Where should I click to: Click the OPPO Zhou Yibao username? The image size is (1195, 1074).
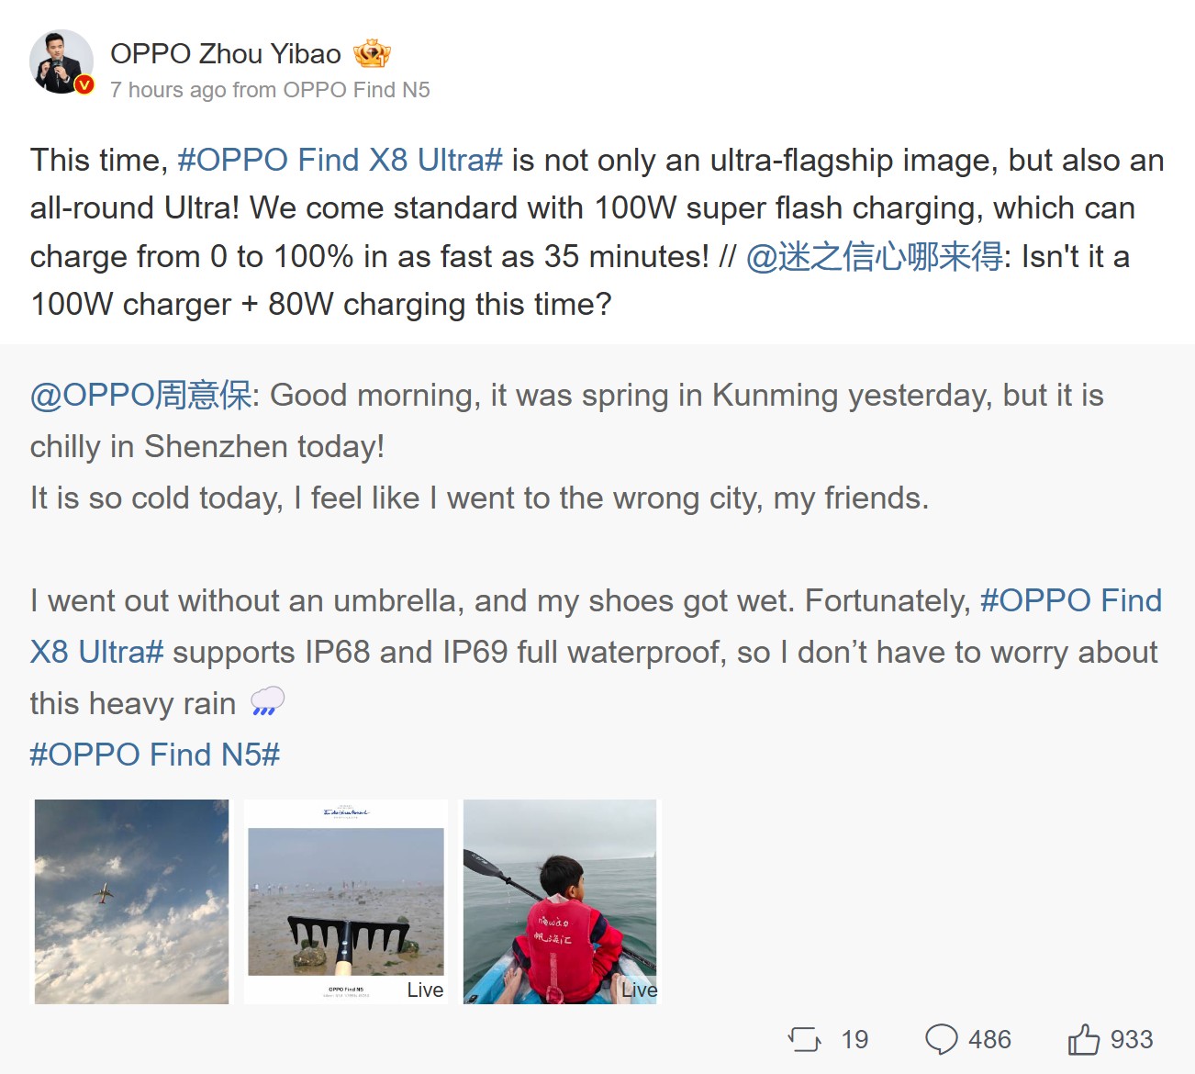click(x=226, y=54)
